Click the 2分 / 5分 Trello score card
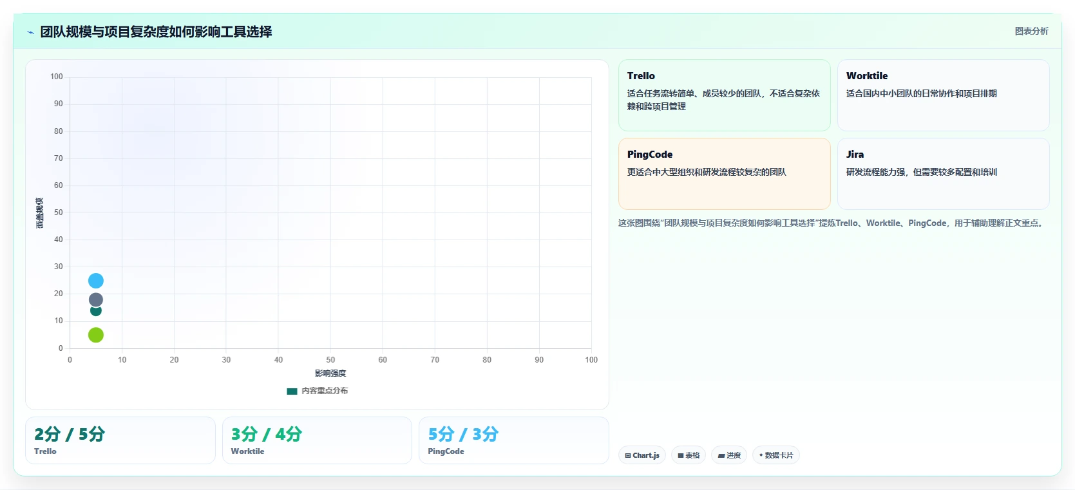 (120, 440)
